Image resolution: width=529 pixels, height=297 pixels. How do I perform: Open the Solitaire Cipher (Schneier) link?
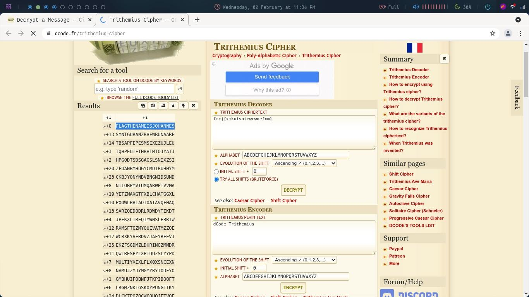(x=416, y=211)
